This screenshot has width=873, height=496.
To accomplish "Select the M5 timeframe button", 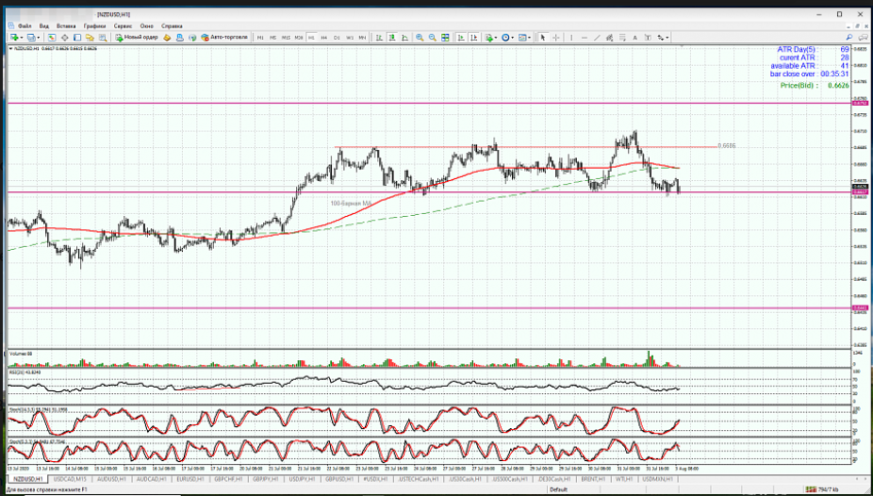I will [x=272, y=38].
